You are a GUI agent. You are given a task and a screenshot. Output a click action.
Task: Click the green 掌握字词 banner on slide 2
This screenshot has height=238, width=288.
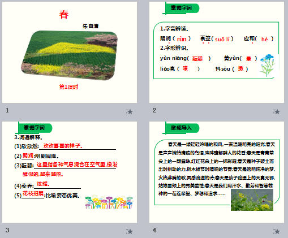point(181,8)
